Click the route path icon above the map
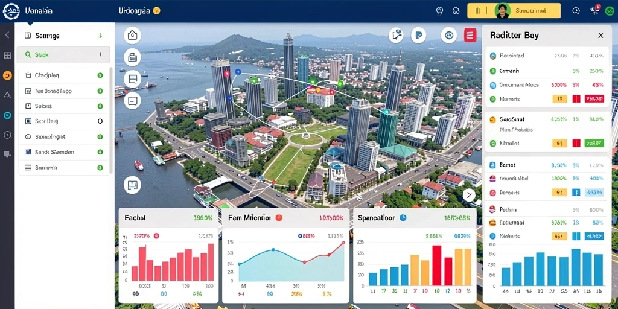Screen dimensions: 618x309 click(396, 36)
